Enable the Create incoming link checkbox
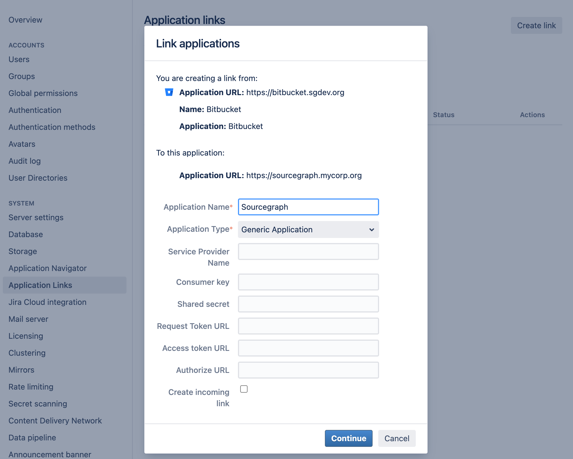The image size is (573, 459). point(243,389)
